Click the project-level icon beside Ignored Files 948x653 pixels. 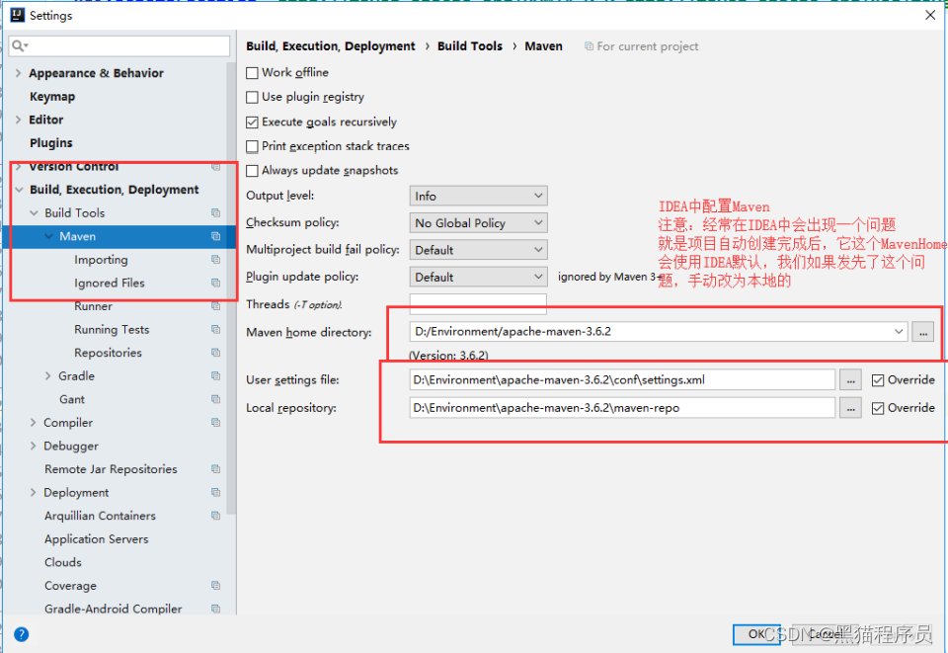(x=215, y=283)
